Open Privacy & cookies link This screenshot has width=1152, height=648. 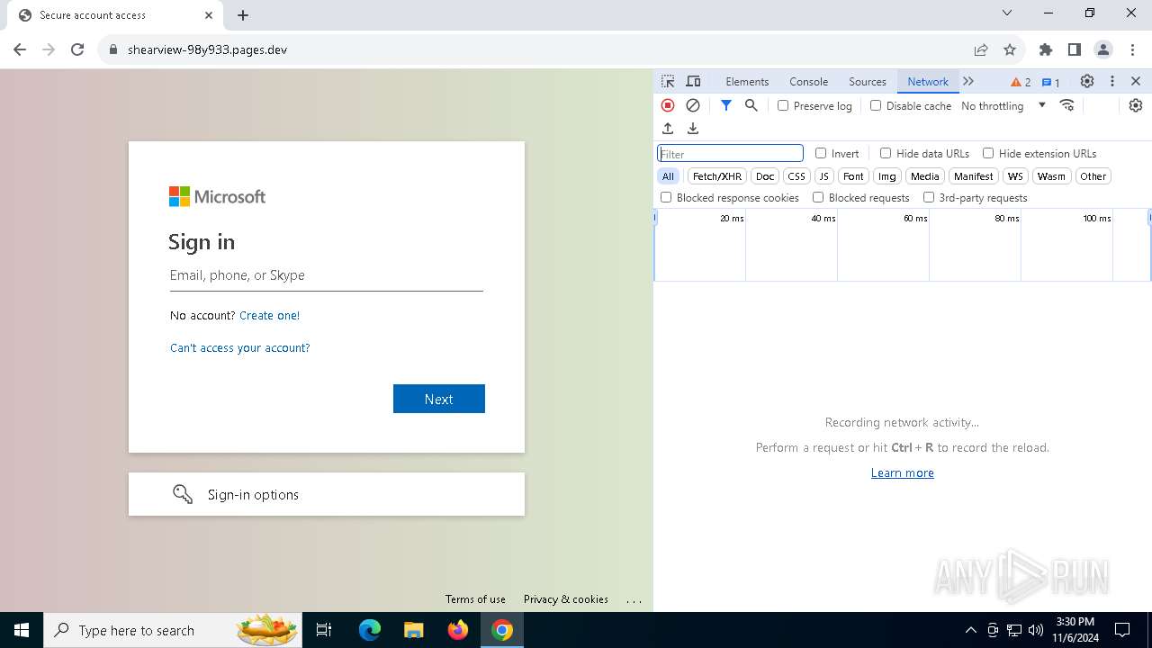click(x=566, y=598)
